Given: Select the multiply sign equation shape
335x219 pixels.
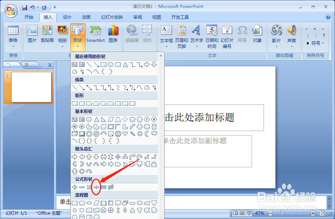Looking at the screenshot, I should (x=89, y=187).
